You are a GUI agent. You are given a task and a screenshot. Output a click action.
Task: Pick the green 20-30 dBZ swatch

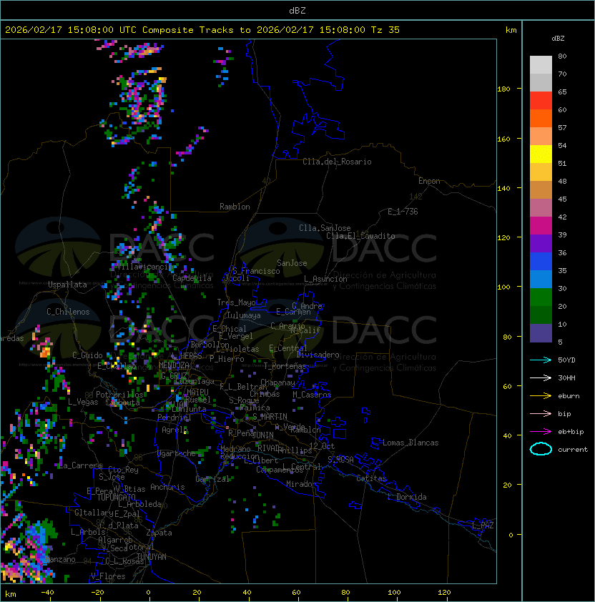[x=541, y=297]
